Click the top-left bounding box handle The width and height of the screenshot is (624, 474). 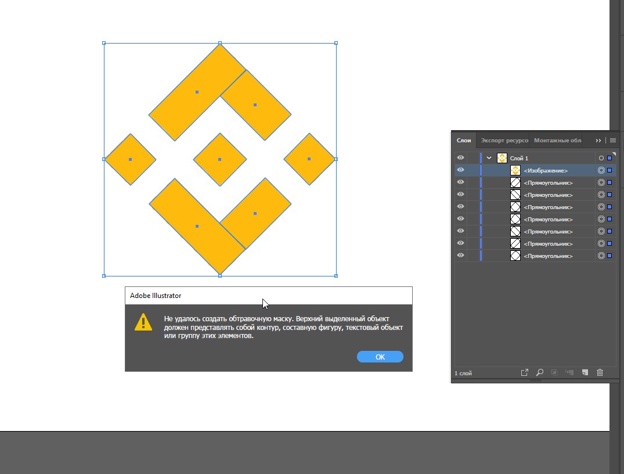(104, 43)
